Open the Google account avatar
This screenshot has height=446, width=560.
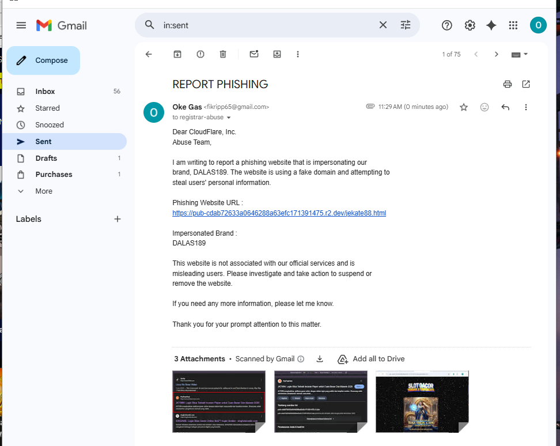[538, 25]
